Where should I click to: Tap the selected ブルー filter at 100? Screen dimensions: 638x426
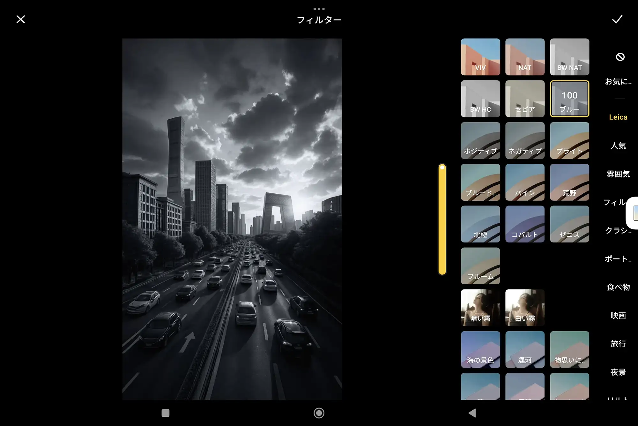click(569, 99)
